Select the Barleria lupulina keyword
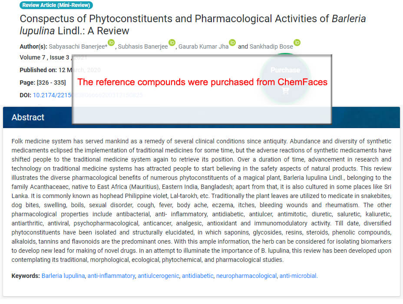 click(63, 276)
